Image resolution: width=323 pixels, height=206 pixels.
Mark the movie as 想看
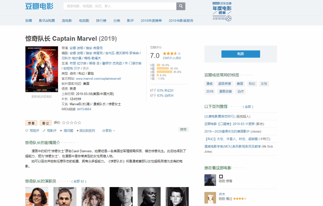coord(31,123)
